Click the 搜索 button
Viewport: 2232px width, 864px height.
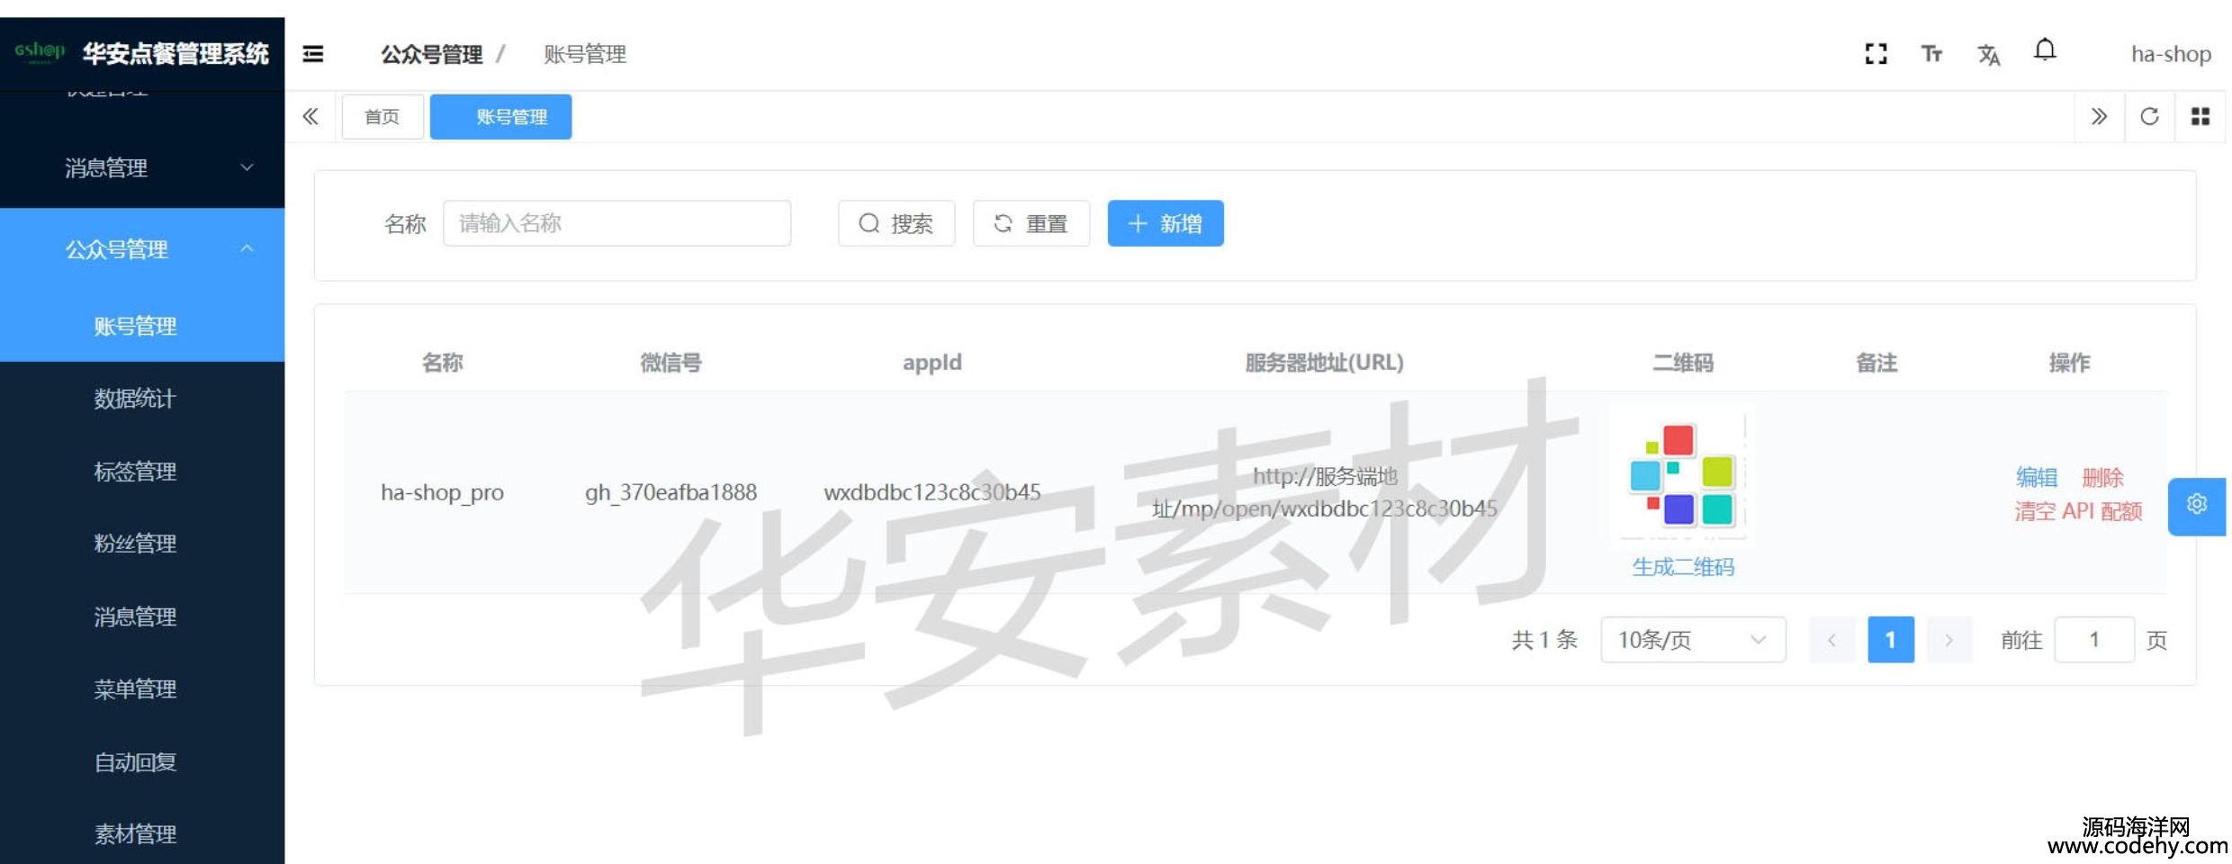tap(895, 223)
